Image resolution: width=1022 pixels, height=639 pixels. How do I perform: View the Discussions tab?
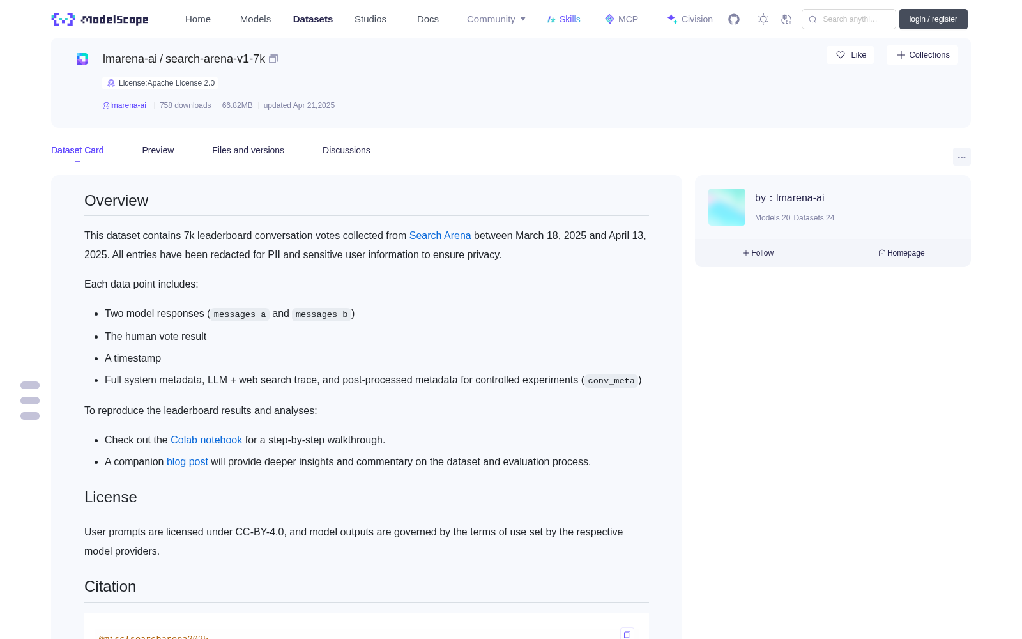click(x=346, y=150)
